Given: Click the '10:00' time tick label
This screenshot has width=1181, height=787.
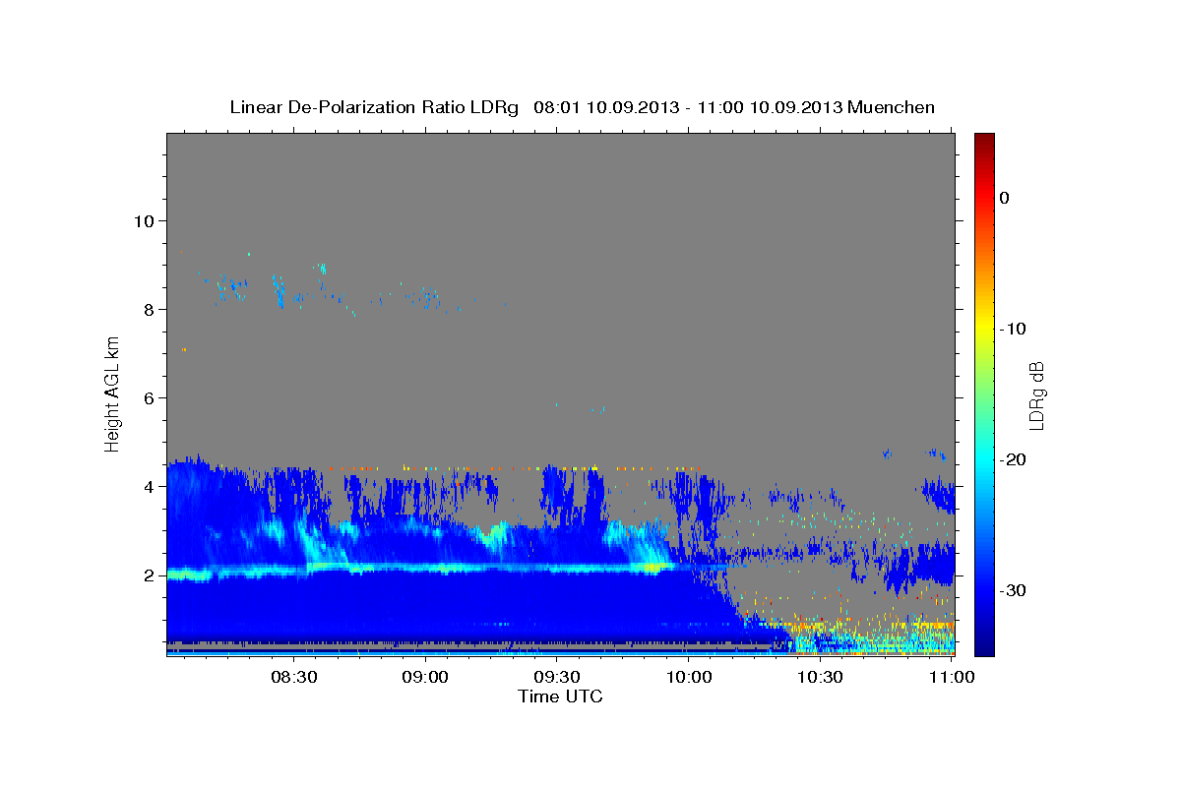Looking at the screenshot, I should tap(688, 678).
